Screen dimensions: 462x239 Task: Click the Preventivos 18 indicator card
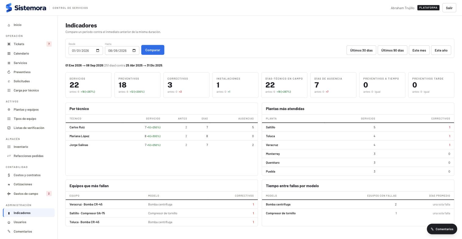tap(138, 85)
